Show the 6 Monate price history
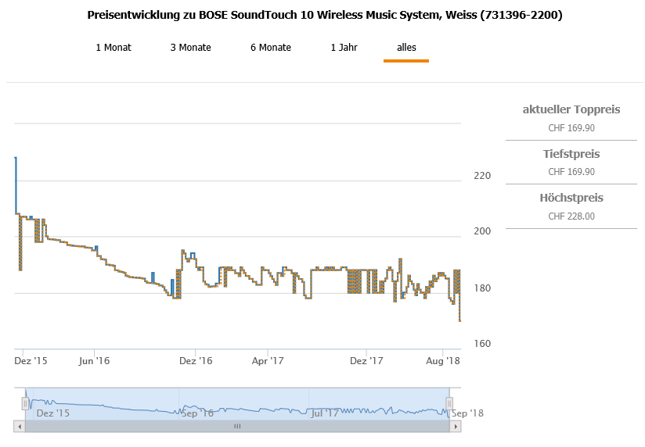Screen dimensions: 645x447 [271, 48]
